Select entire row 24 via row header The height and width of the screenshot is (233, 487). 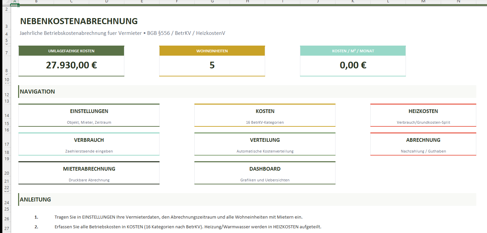tap(6, 202)
